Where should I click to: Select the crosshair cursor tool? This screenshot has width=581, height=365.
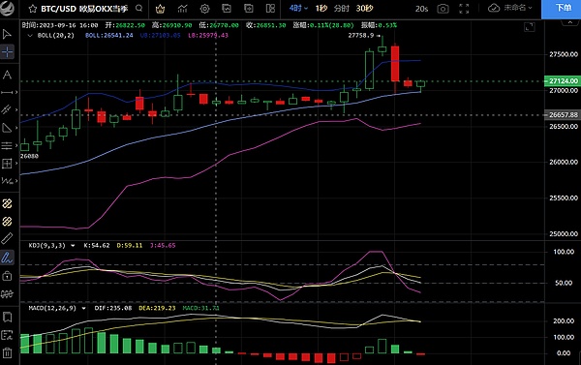[7, 52]
